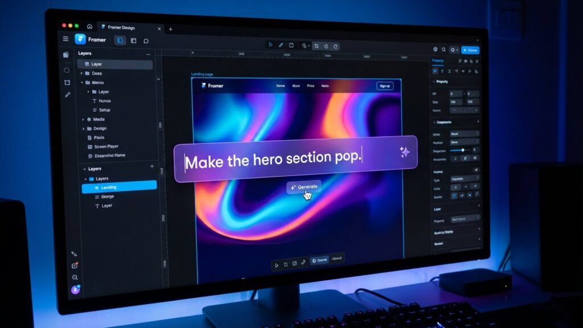
Task: Click the dashed circle icon in sidebar
Action: 67,70
